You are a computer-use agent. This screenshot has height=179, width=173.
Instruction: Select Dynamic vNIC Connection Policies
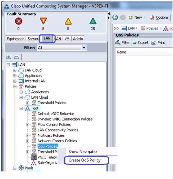(65, 119)
